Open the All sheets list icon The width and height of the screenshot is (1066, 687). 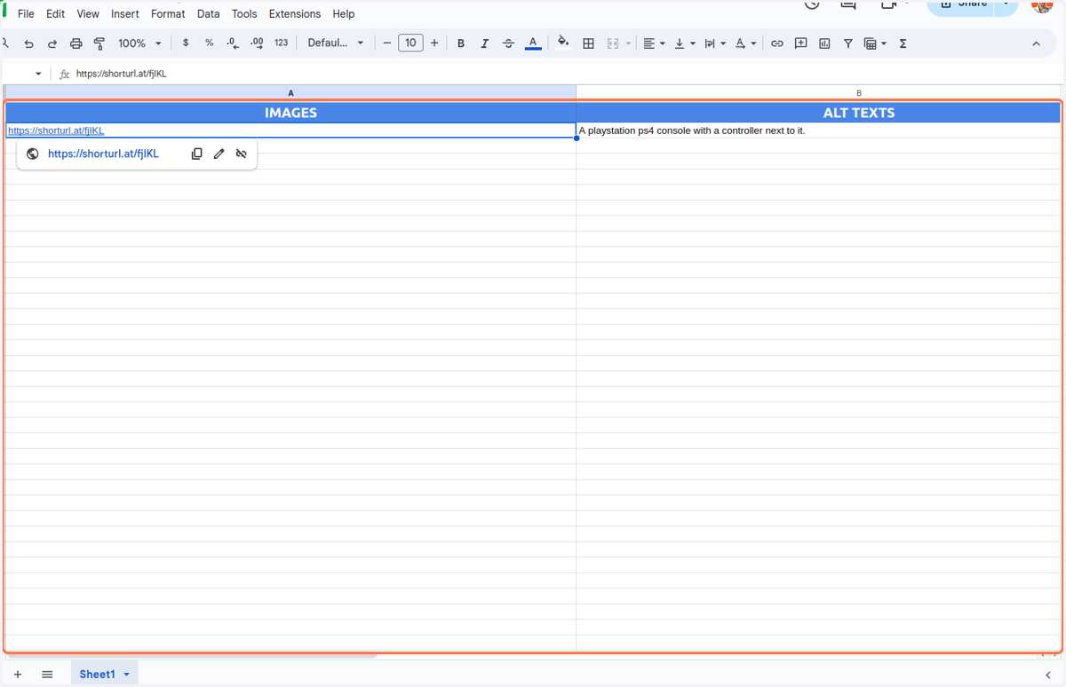[47, 675]
